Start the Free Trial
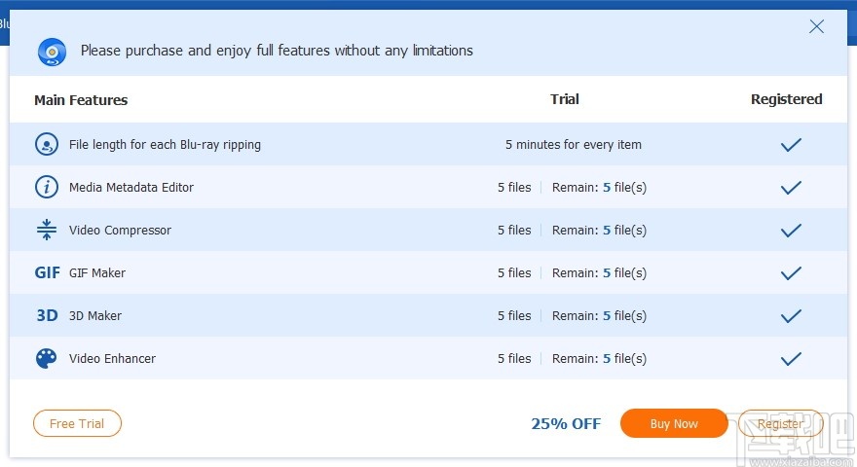Screen dimensions: 857x467 coord(77,424)
